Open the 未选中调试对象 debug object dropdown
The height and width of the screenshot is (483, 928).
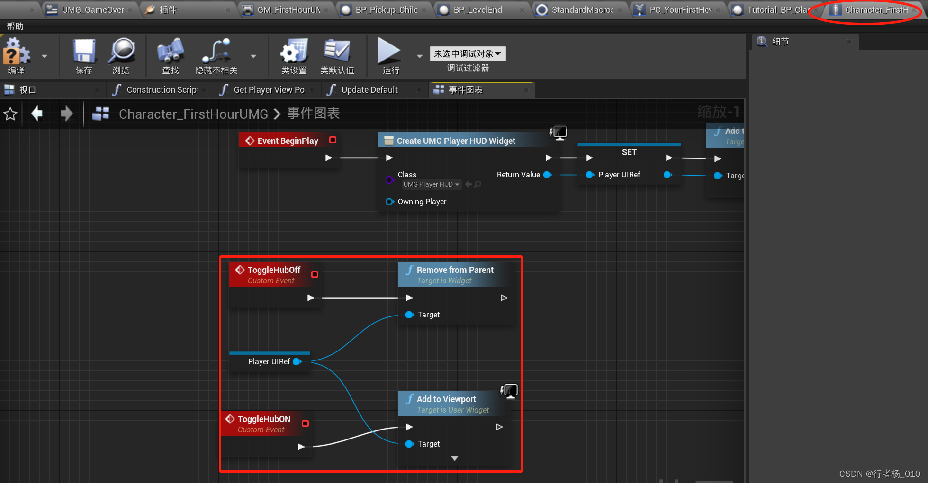[x=467, y=53]
